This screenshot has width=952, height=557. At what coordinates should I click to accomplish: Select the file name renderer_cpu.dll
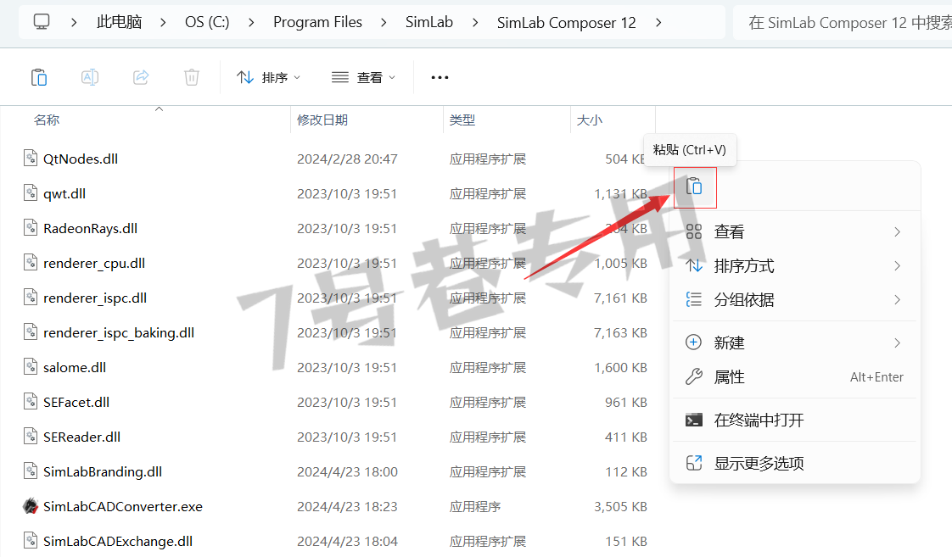coord(94,264)
